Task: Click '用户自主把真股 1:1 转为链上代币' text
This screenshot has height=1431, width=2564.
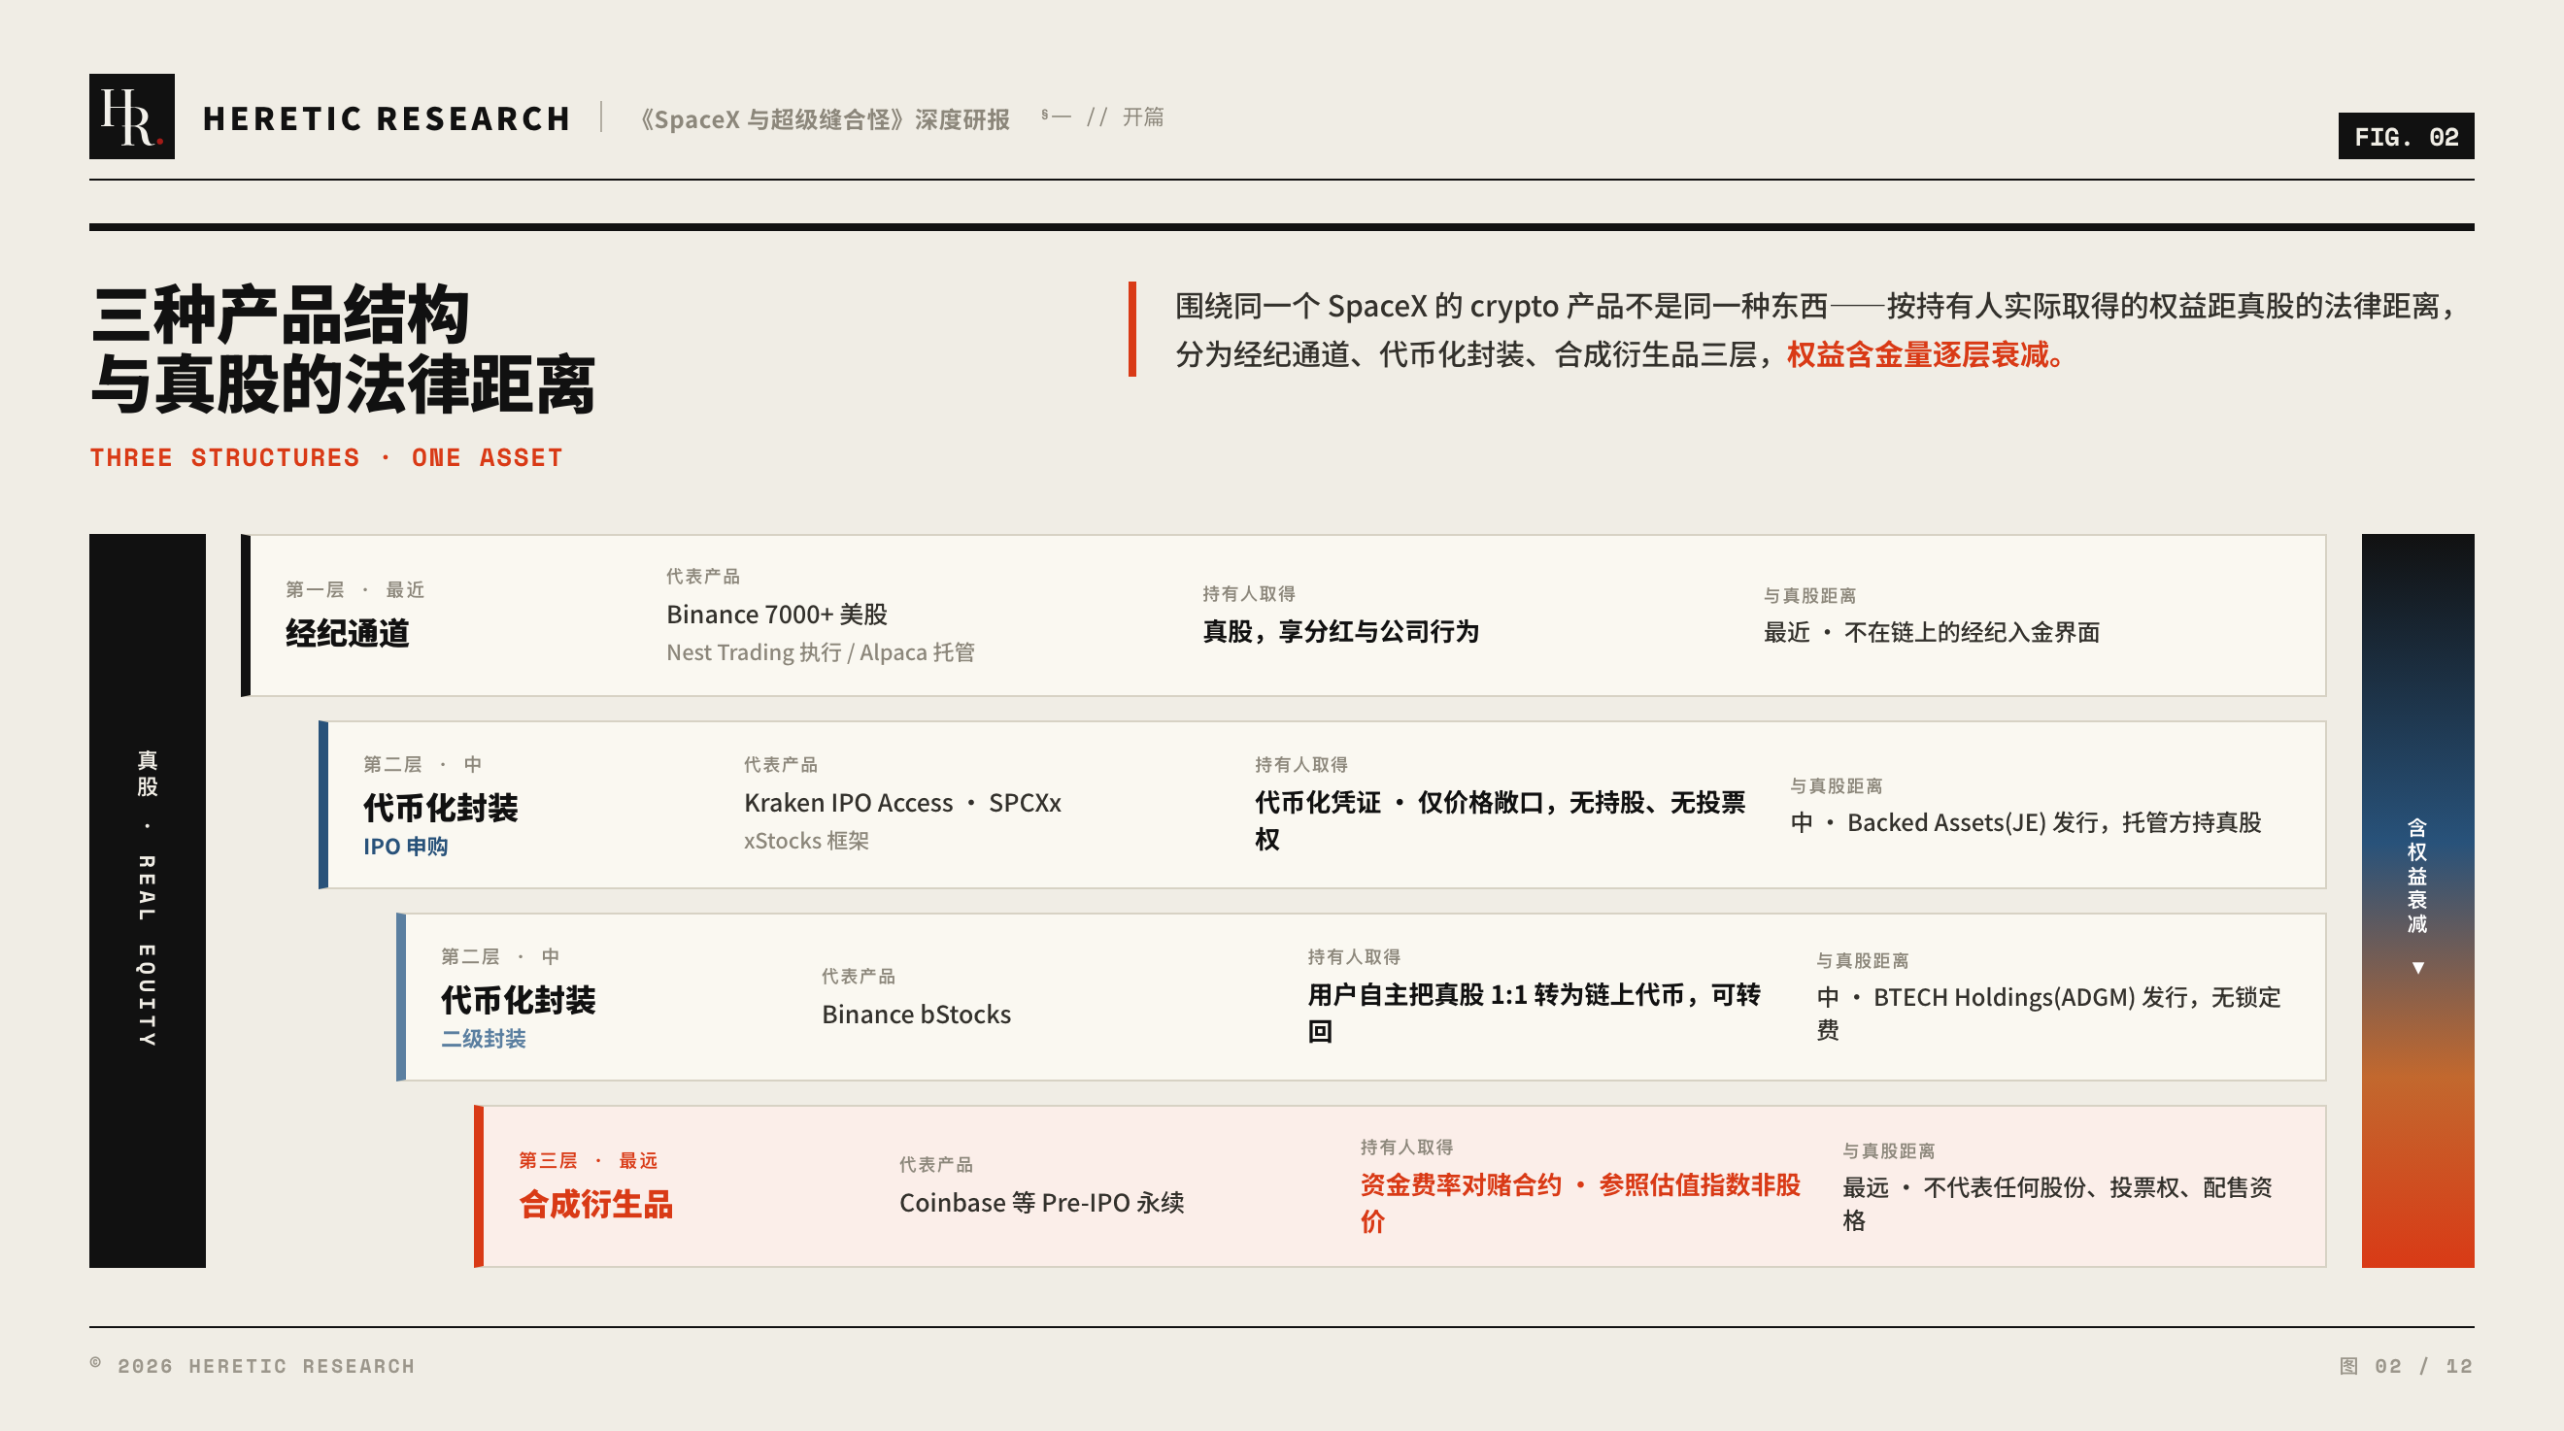Action: tap(1534, 1012)
